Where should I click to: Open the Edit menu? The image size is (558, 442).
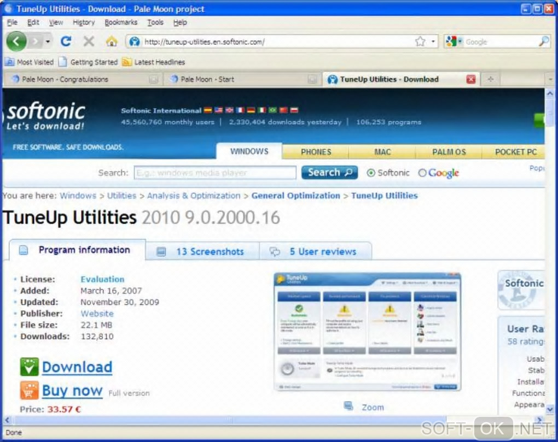[x=33, y=22]
